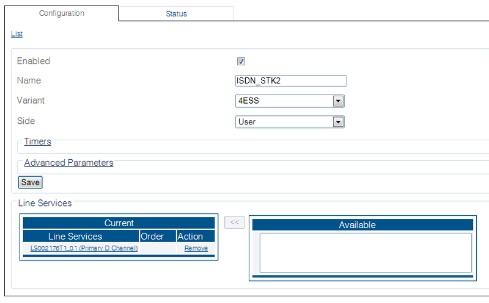Screen dimensions: 489x303
Task: Click the Available panel title bar
Action: (x=363, y=225)
